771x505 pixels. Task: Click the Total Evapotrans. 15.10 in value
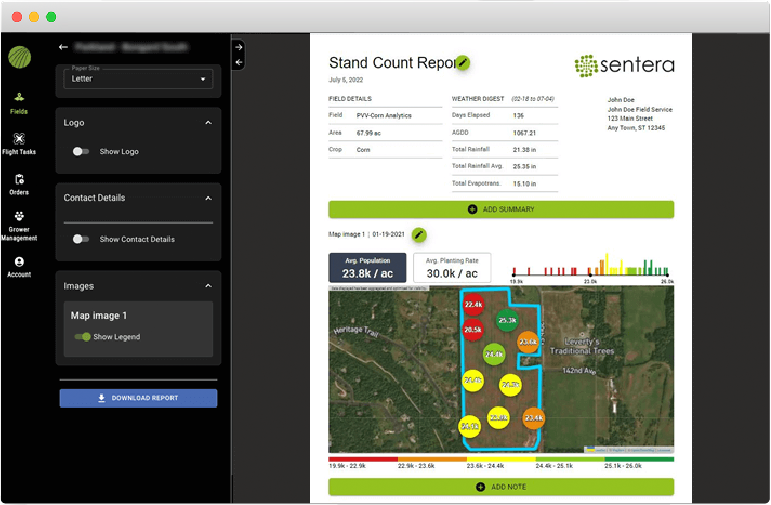[524, 184]
